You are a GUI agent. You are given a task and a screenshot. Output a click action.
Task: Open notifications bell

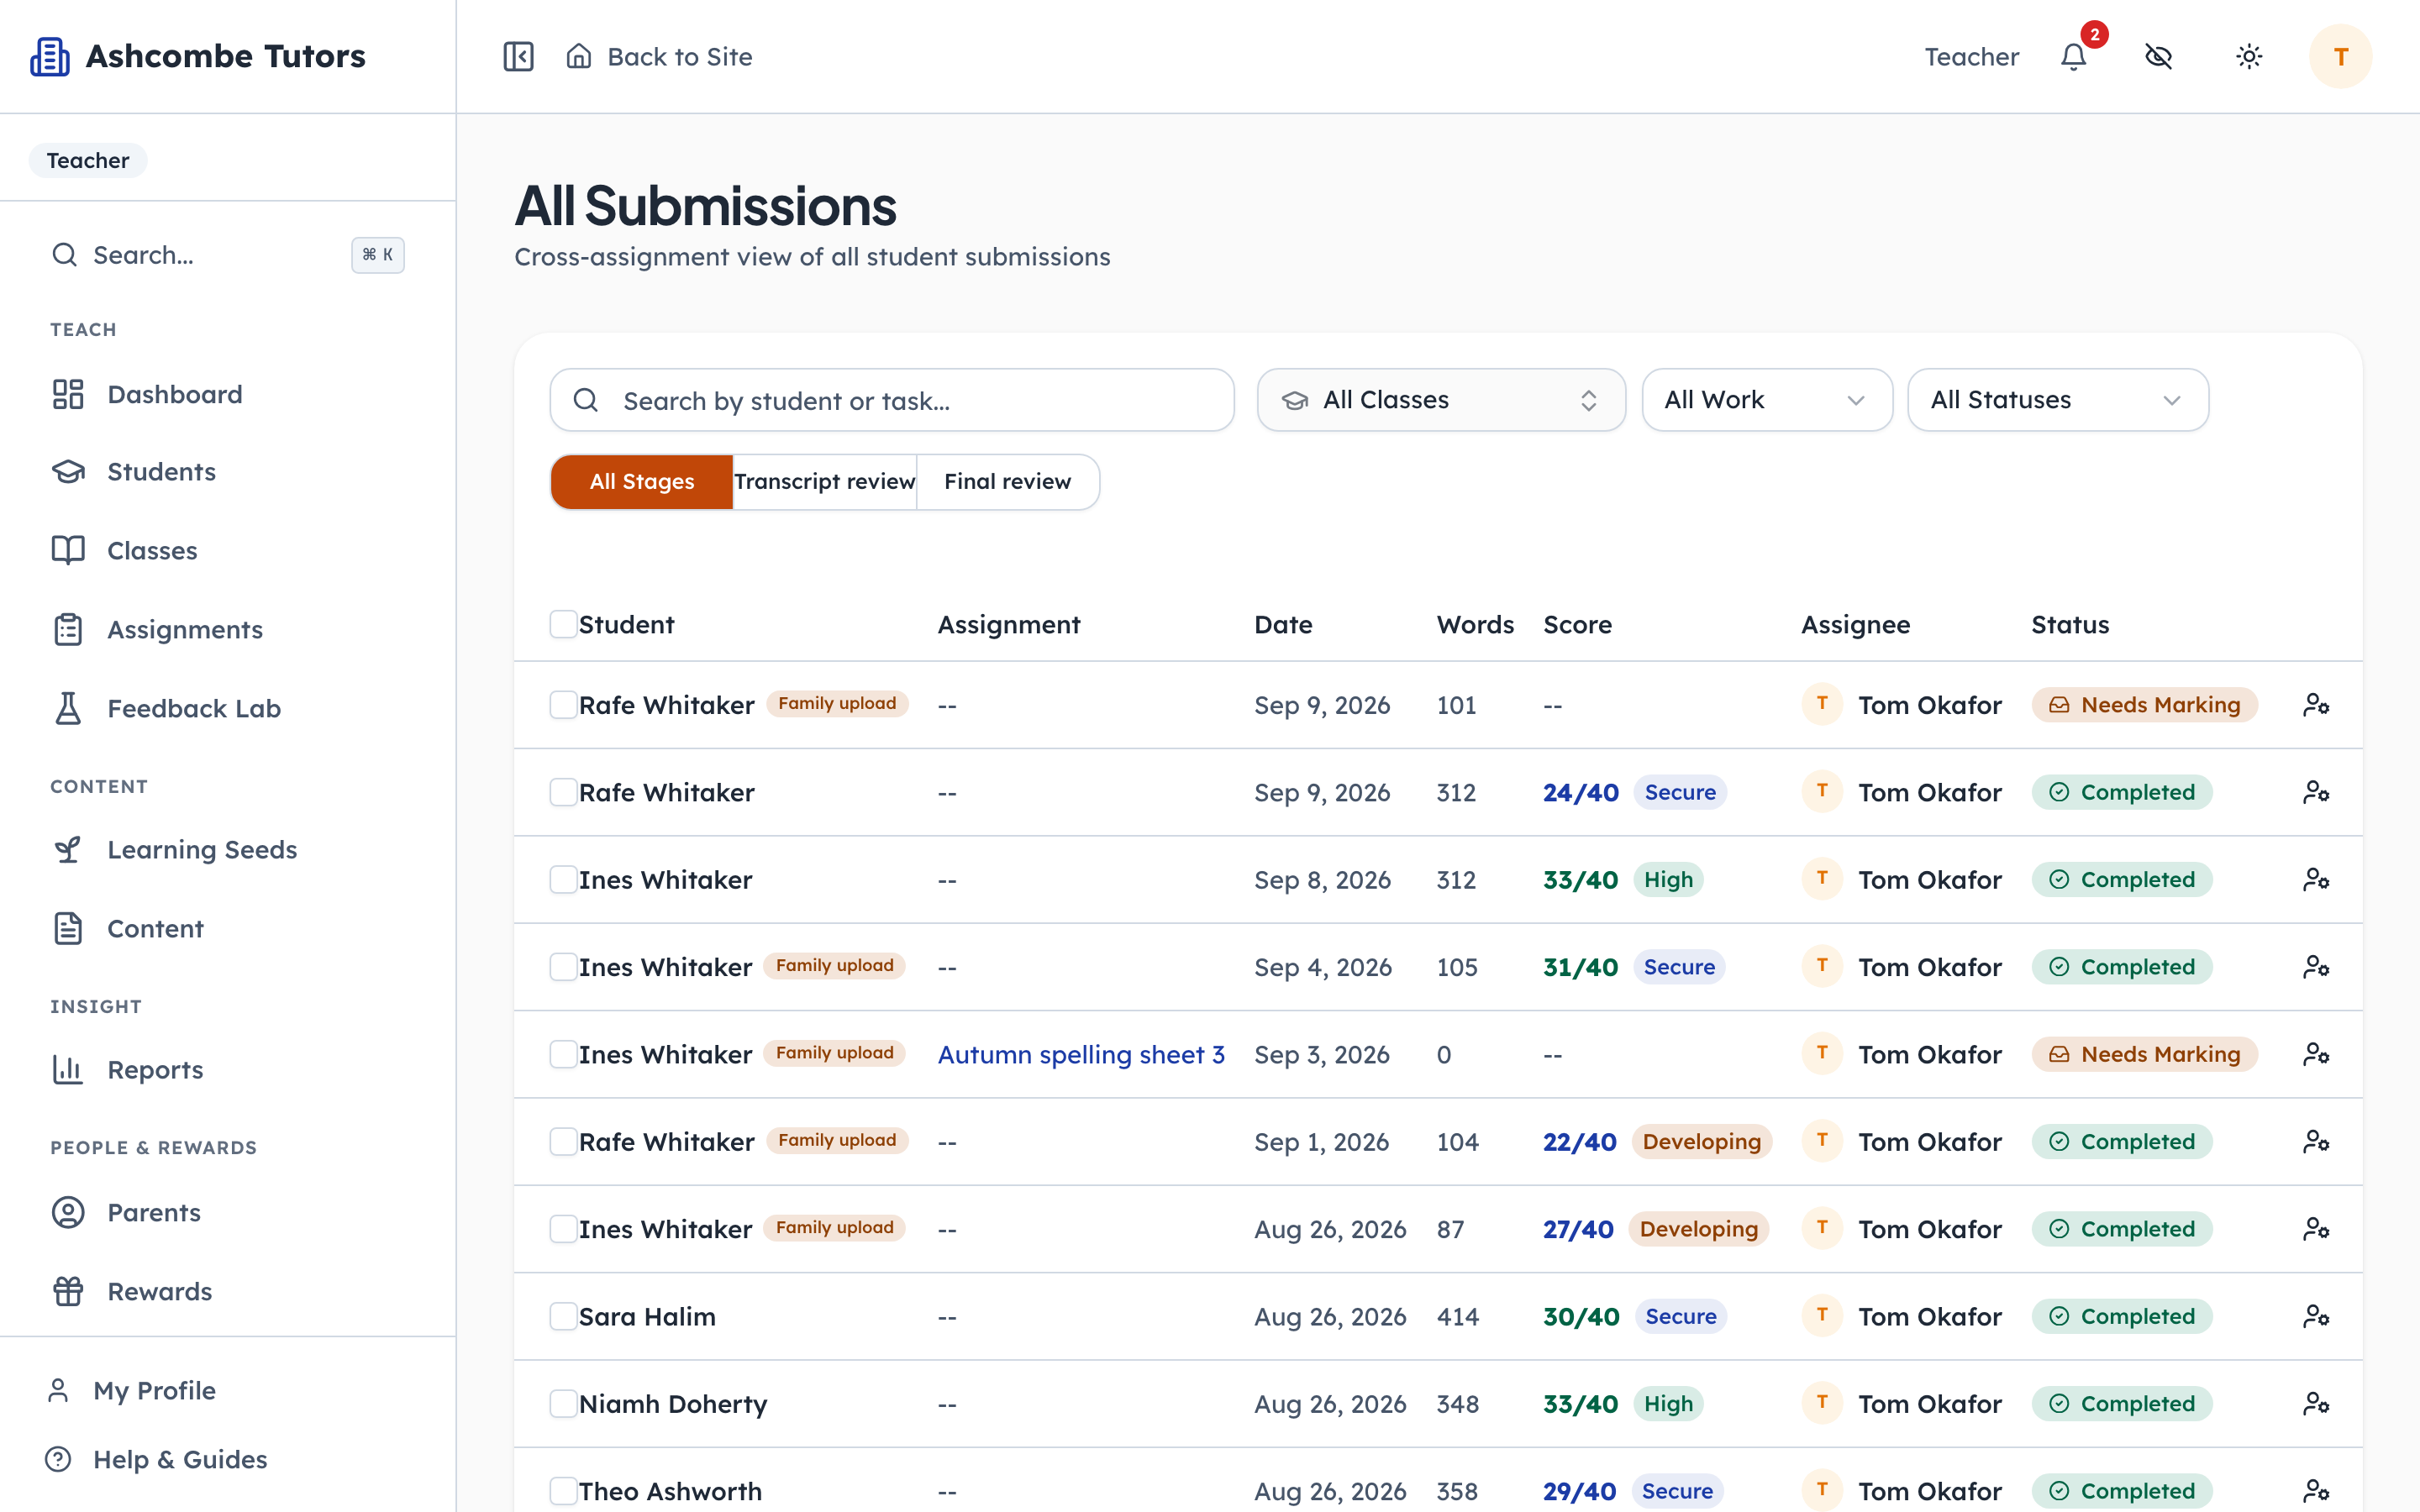tap(2074, 56)
